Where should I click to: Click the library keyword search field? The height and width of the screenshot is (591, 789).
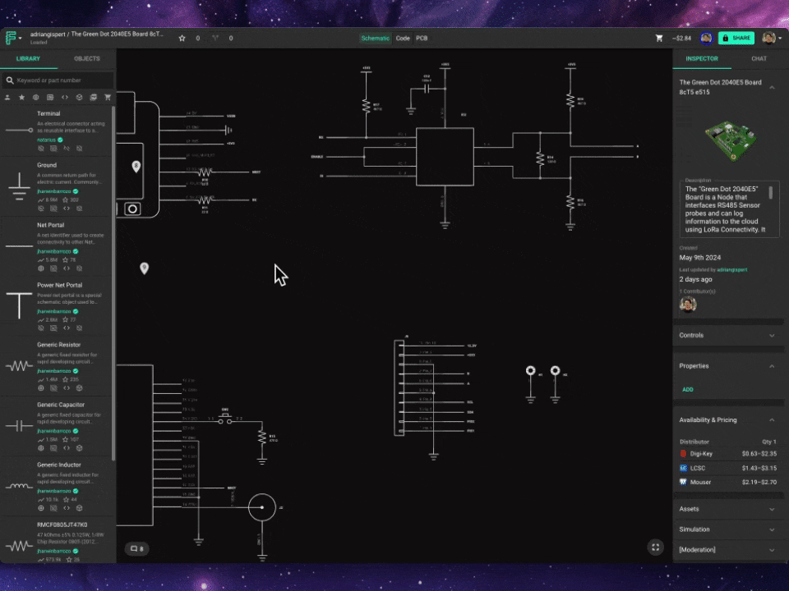coord(62,80)
